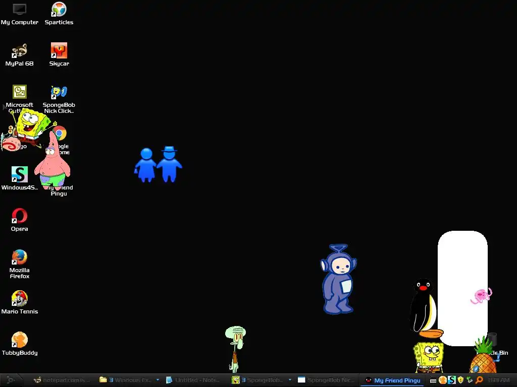Select the Microsoft Outlook desktop icon
This screenshot has height=387, width=517.
[20, 95]
